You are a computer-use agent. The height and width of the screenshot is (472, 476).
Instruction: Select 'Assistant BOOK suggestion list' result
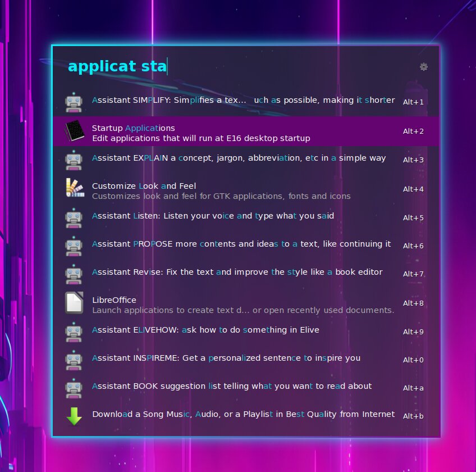pos(246,388)
